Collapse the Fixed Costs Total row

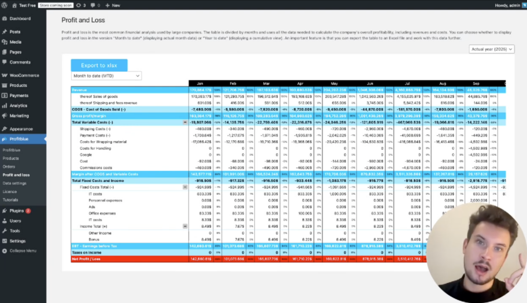point(185,187)
